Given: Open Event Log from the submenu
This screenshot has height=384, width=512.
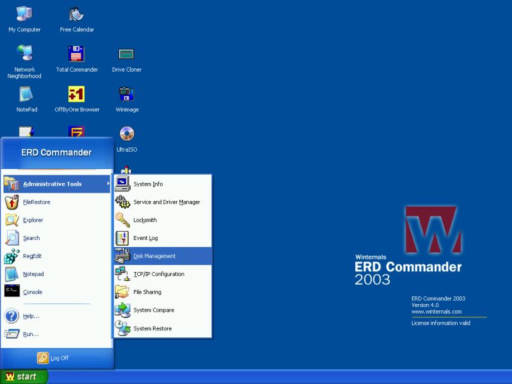Looking at the screenshot, I should pos(163,238).
